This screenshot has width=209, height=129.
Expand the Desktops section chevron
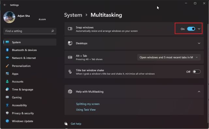[x=199, y=43]
